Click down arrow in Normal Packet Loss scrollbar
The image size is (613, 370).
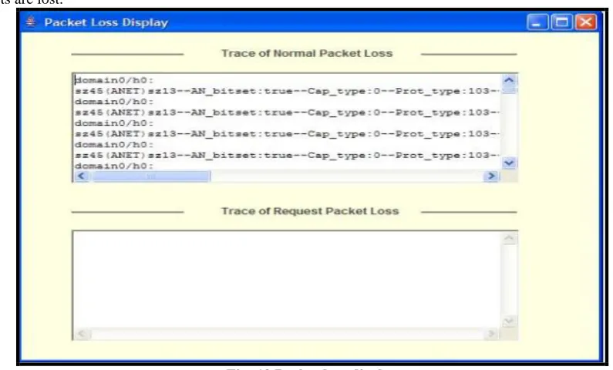point(509,163)
